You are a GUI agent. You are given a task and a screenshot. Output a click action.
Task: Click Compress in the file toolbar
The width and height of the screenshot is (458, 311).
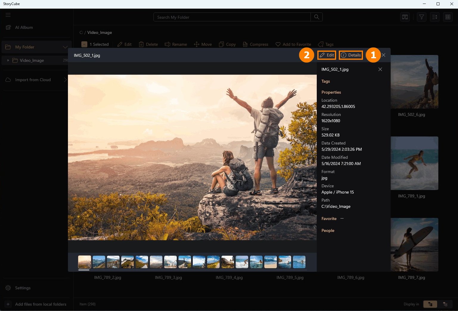[x=256, y=44]
